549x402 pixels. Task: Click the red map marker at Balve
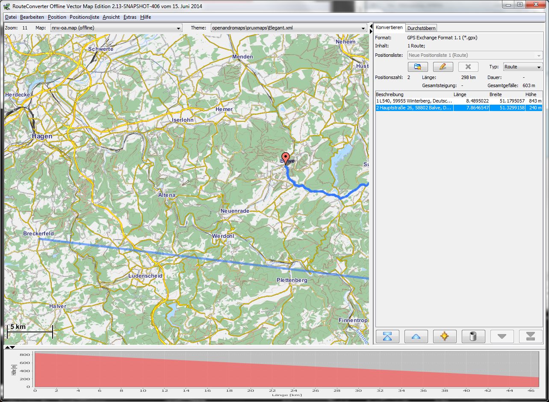pyautogui.click(x=286, y=158)
